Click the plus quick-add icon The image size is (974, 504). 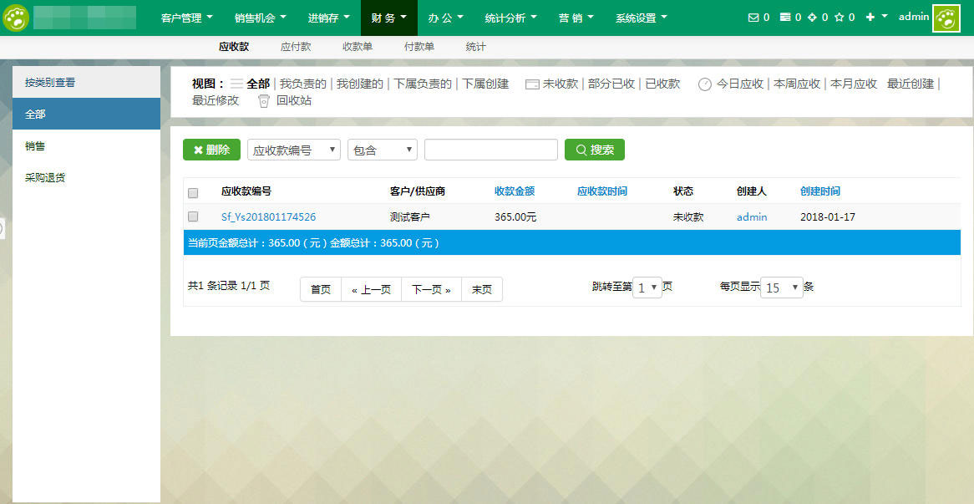[870, 16]
